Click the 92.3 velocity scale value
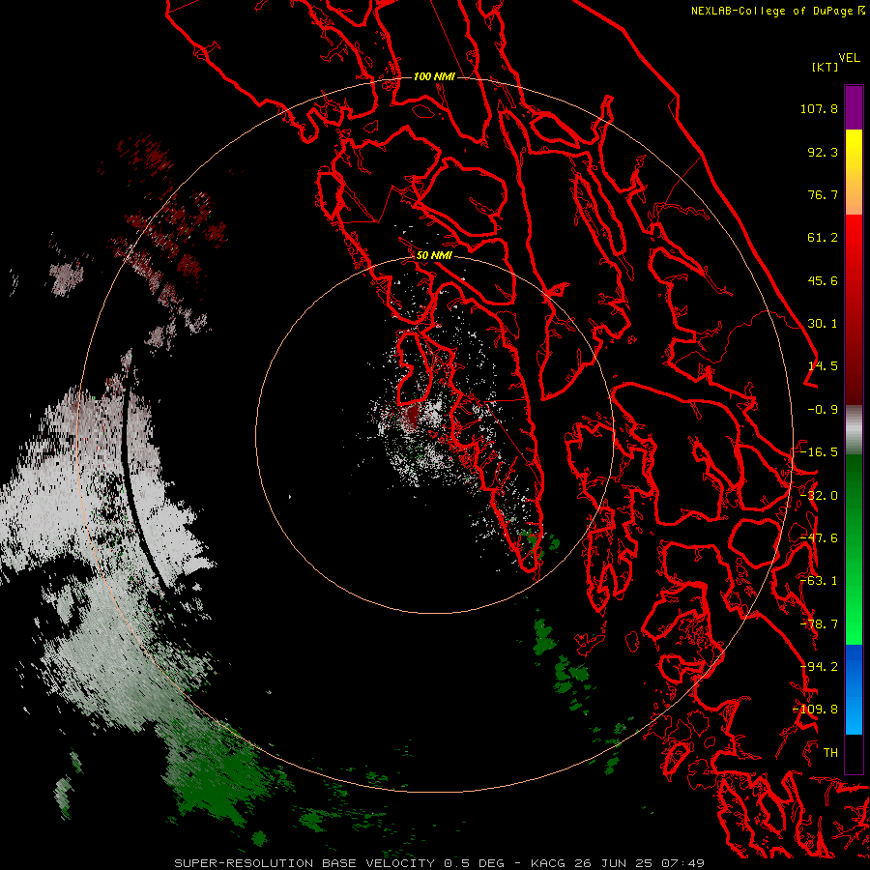The width and height of the screenshot is (870, 870). (823, 152)
